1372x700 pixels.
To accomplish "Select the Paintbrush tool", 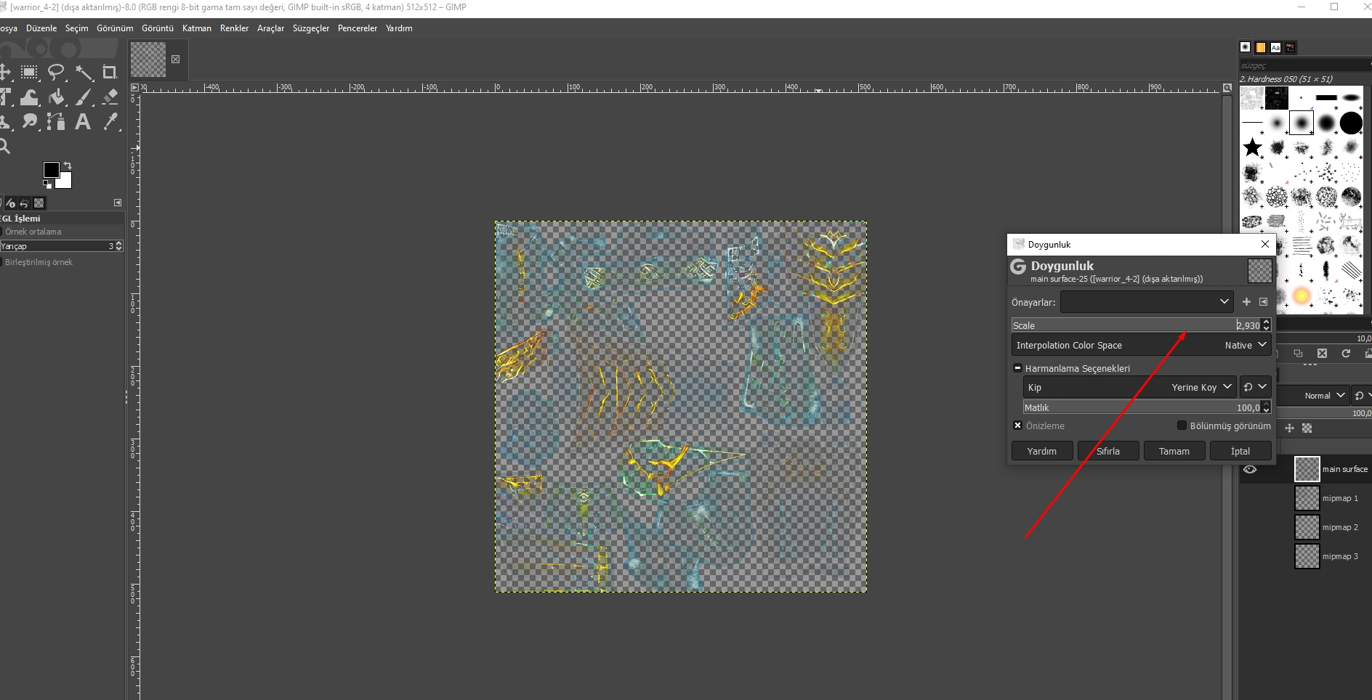I will click(x=84, y=97).
